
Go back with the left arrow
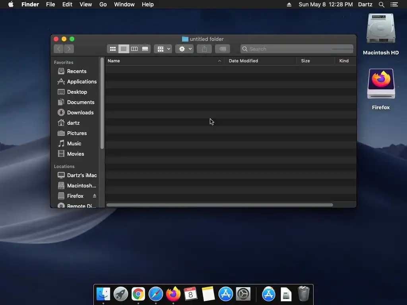59,49
